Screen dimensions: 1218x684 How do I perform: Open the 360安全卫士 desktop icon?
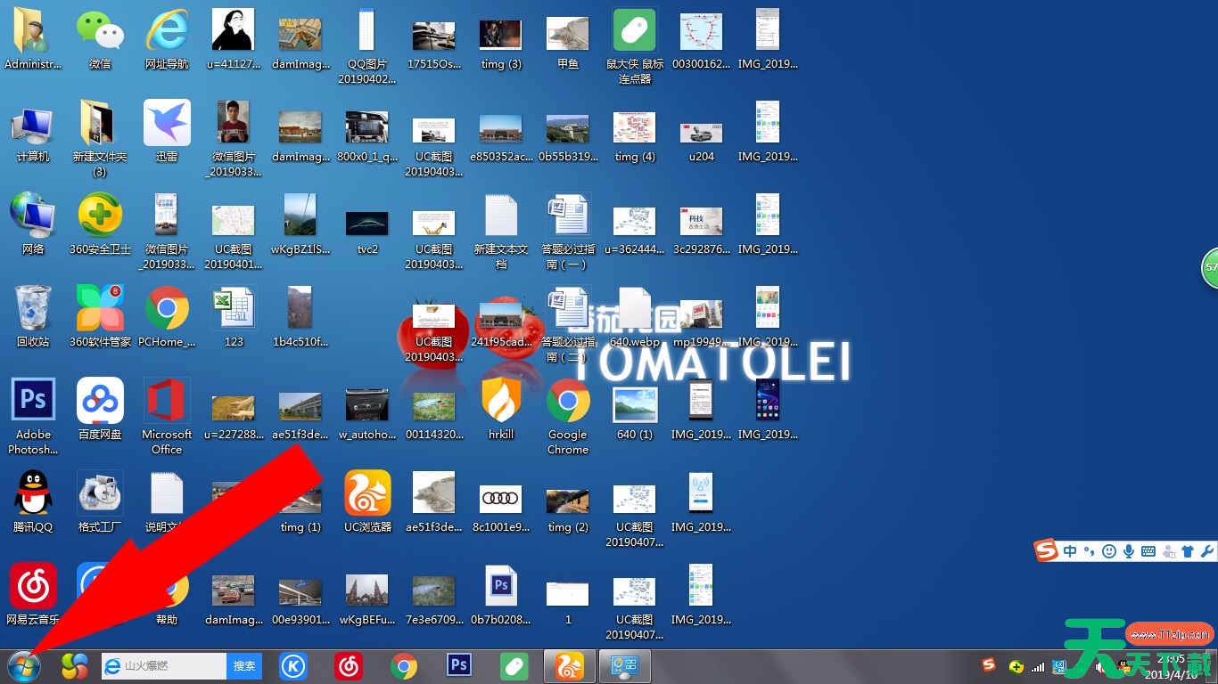point(100,216)
